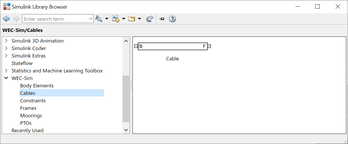Open the Frames sublibrary
The image size is (348, 144).
pos(28,108)
